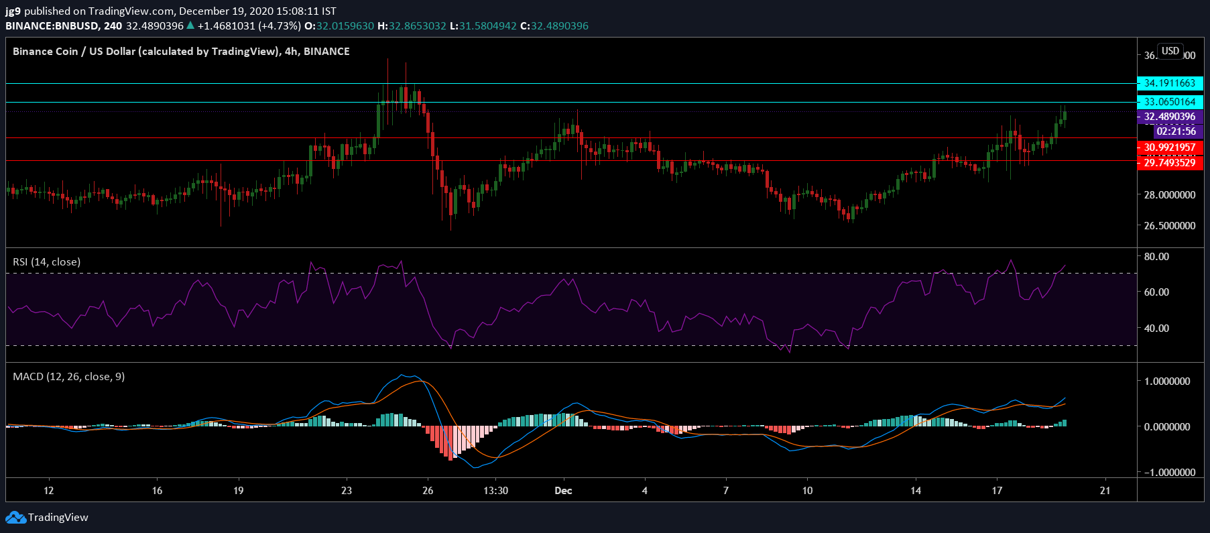Click the TradingView text link at bottom
The width and height of the screenshot is (1210, 533).
(58, 518)
